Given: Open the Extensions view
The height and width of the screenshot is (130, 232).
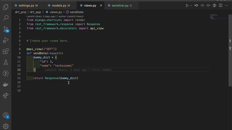Looking at the screenshot, I should pos(6,51).
